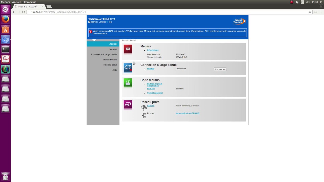
Task: Select Accueil in the sidebar menu
Action: 103,44
